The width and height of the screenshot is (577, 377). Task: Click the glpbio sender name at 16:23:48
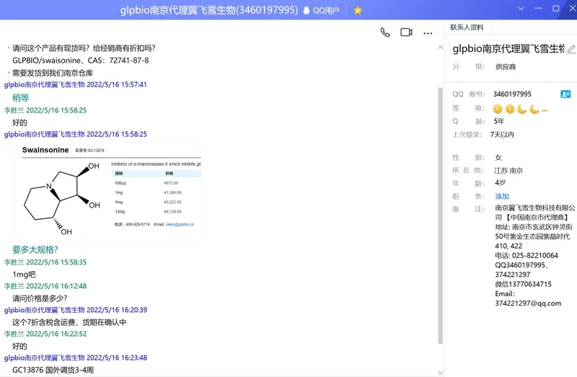point(44,358)
